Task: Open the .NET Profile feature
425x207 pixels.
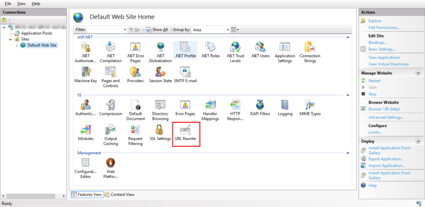Action: [x=185, y=50]
